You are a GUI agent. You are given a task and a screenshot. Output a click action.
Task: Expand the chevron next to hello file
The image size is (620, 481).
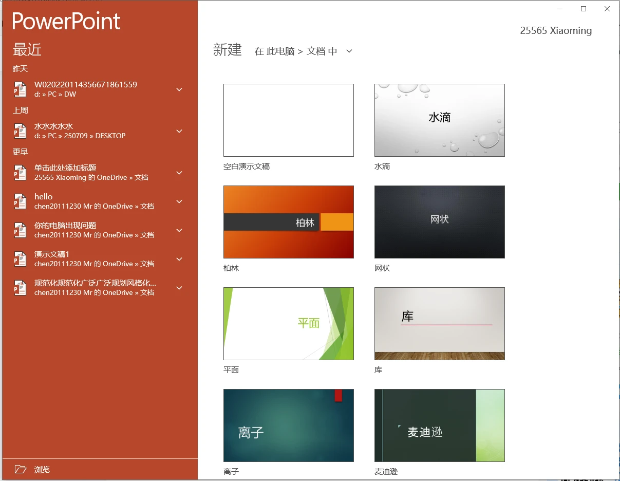pyautogui.click(x=179, y=201)
